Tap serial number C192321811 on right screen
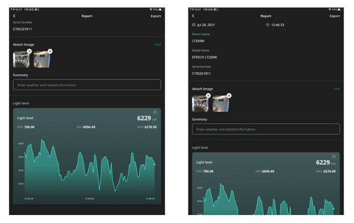Image resolution: width=354 pixels, height=223 pixels. coord(201,73)
